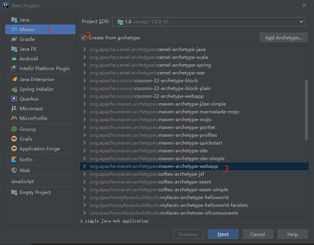Viewport: 314px width, 245px height.
Task: Select Gradle project type label
Action: (x=27, y=39)
